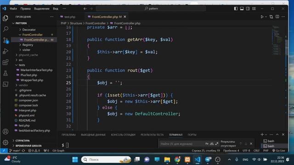Split the editor to the right

click(x=277, y=16)
